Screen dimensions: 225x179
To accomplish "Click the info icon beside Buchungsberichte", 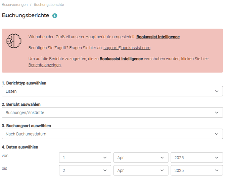I will pos(55,16).
